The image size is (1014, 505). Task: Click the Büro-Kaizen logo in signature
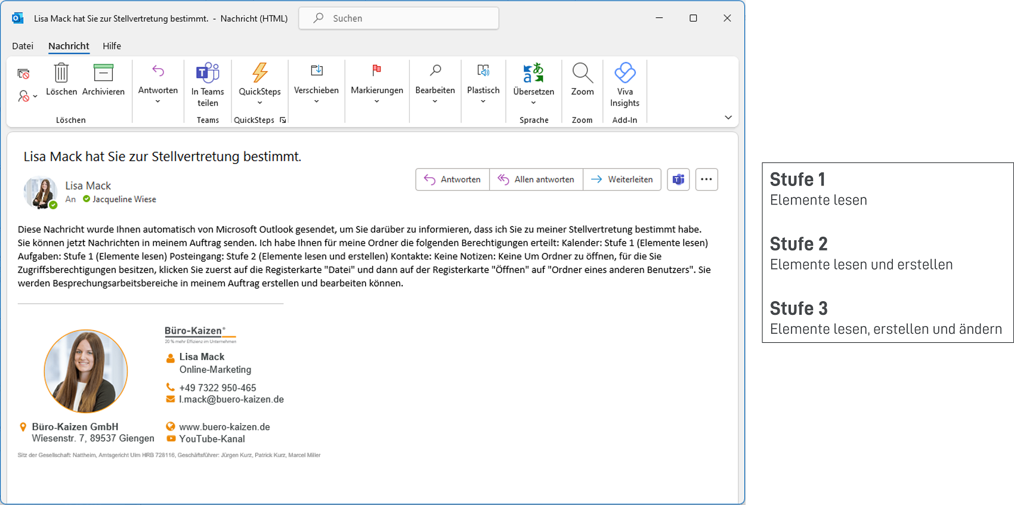(200, 334)
